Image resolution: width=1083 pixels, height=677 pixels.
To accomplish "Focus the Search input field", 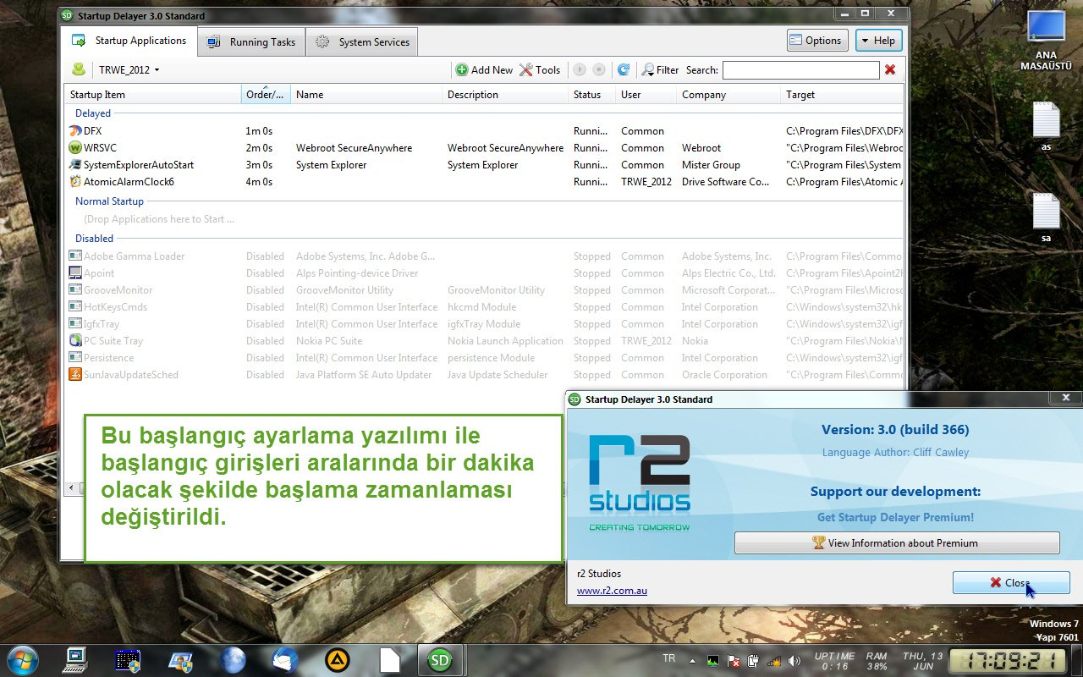I will pyautogui.click(x=800, y=70).
